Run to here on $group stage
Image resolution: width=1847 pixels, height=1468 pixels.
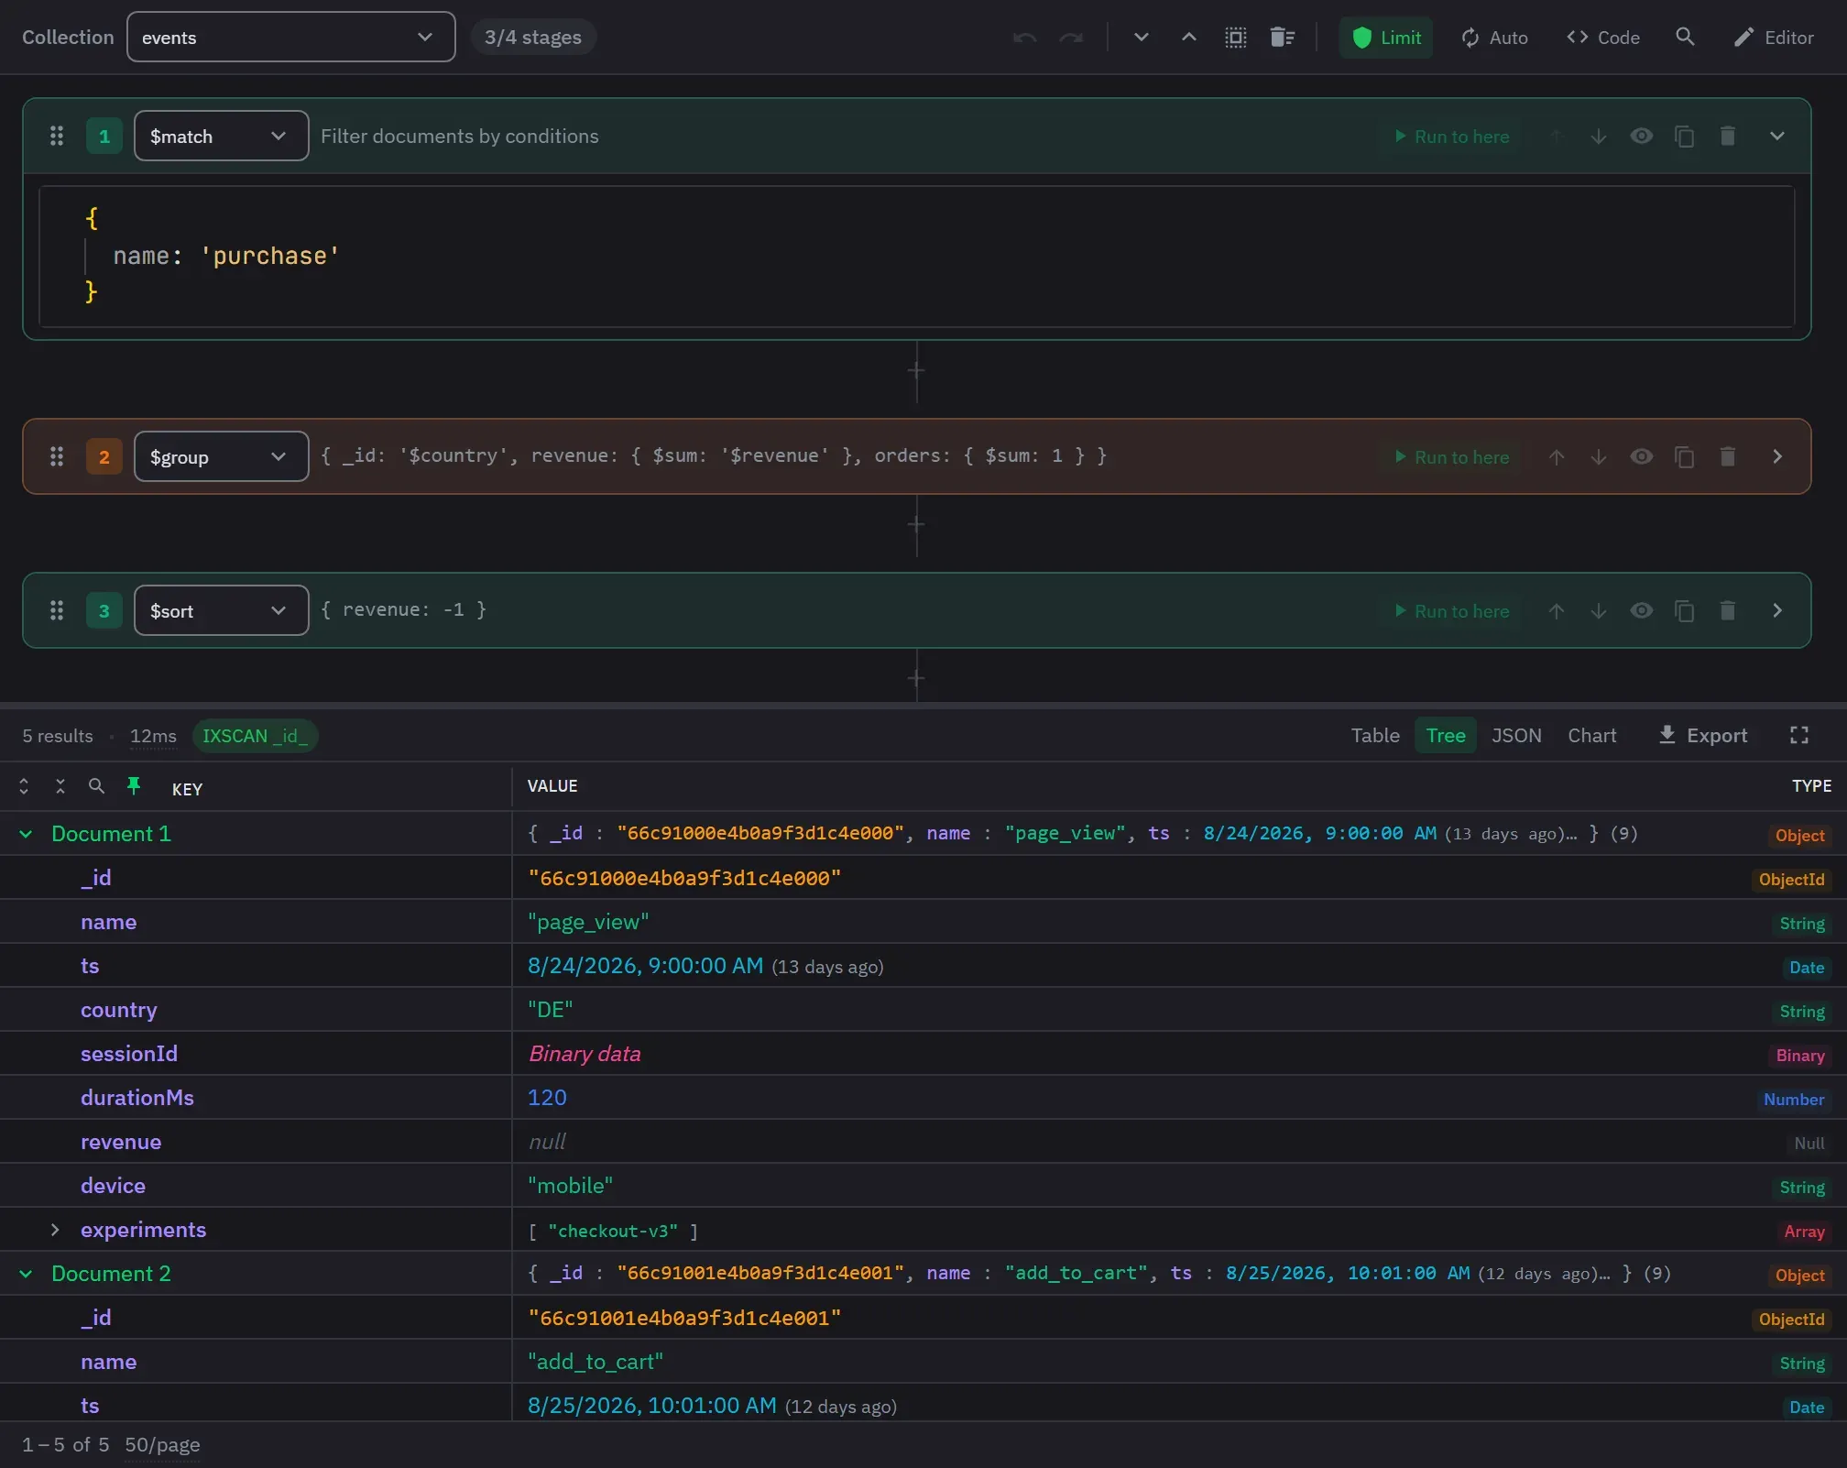(x=1452, y=457)
